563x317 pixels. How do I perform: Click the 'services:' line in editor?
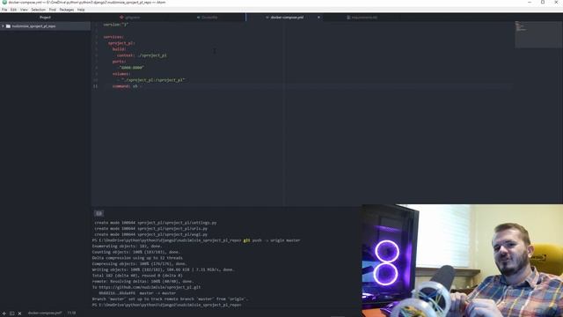point(113,37)
